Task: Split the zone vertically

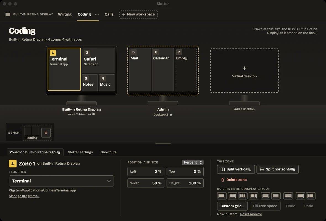Action: tap(236, 169)
